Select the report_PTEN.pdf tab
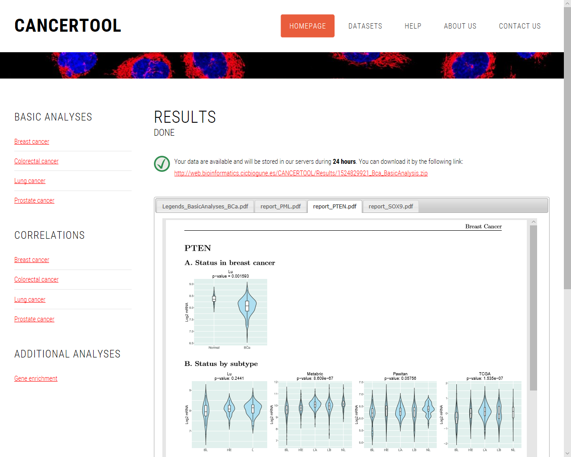This screenshot has height=457, width=571. pos(335,206)
